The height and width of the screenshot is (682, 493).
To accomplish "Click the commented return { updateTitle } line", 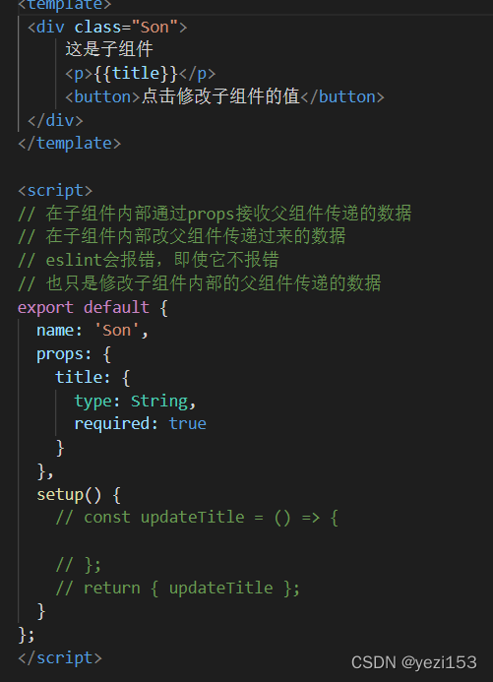I will (x=177, y=589).
